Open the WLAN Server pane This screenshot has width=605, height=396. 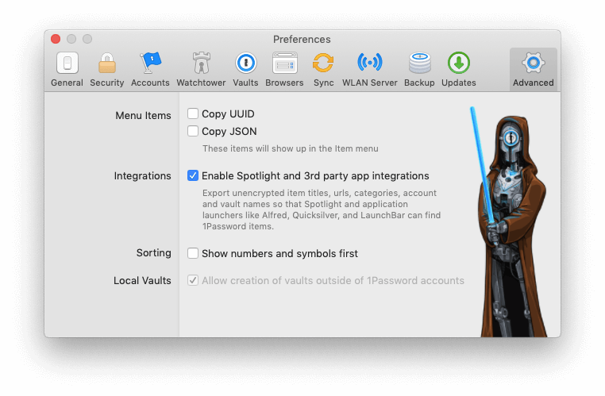[370, 70]
